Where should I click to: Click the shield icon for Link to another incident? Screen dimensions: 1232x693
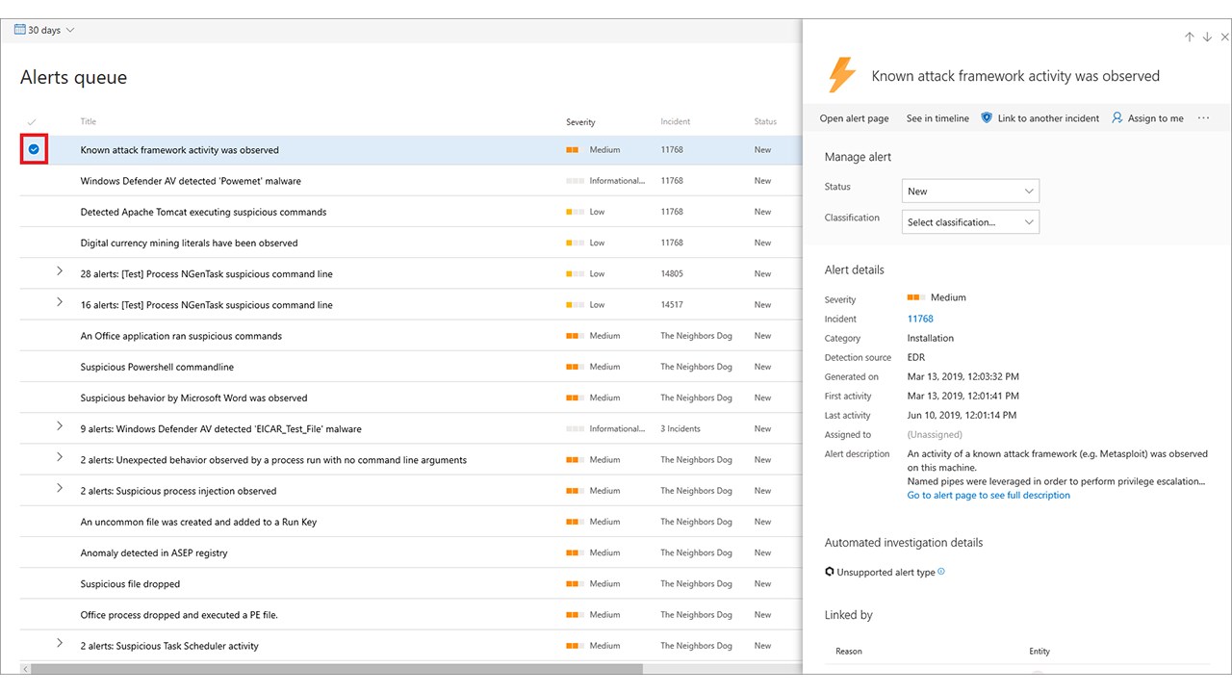click(987, 117)
